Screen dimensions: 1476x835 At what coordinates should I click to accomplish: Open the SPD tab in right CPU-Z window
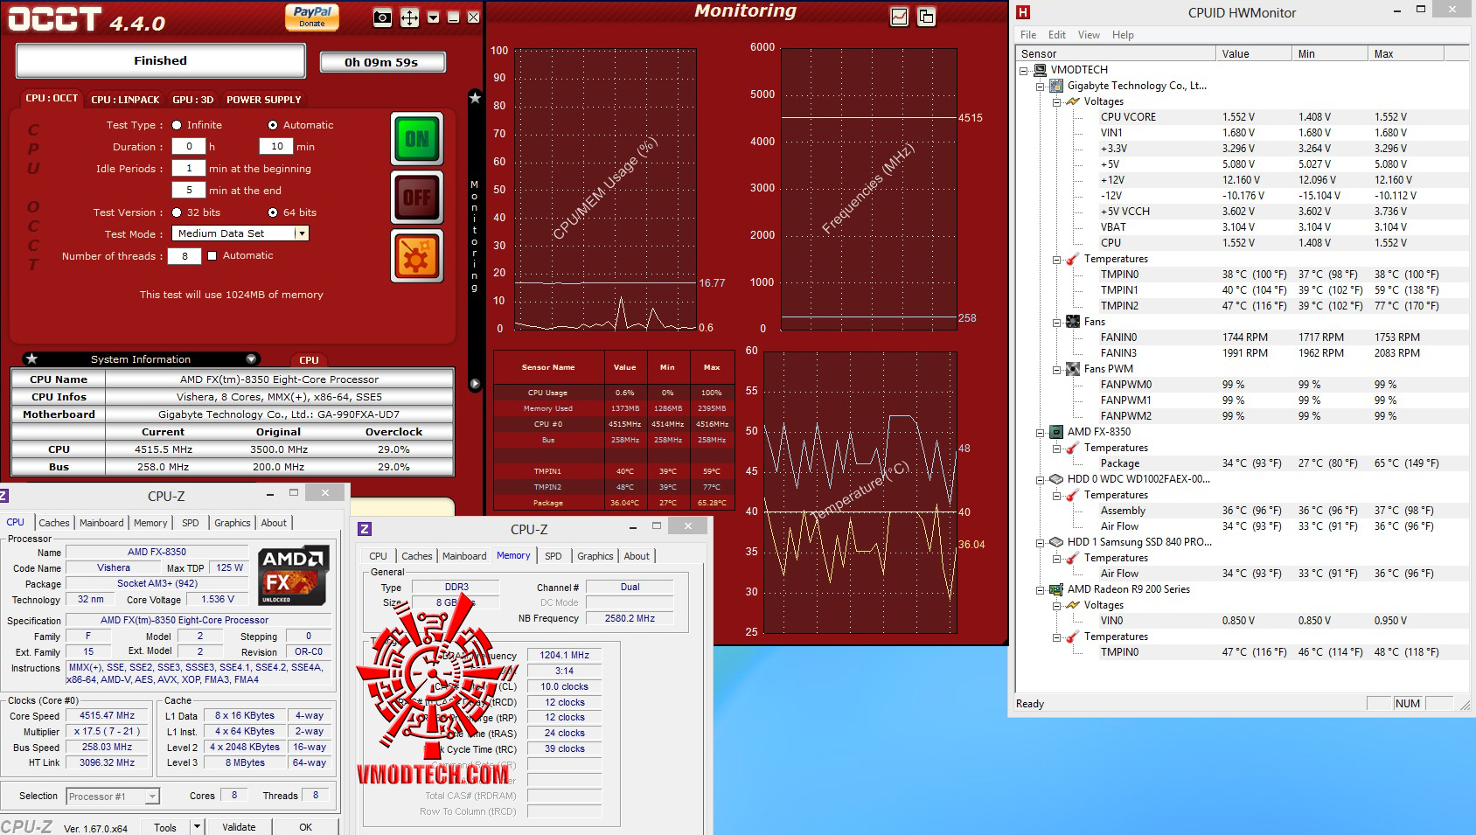[553, 556]
